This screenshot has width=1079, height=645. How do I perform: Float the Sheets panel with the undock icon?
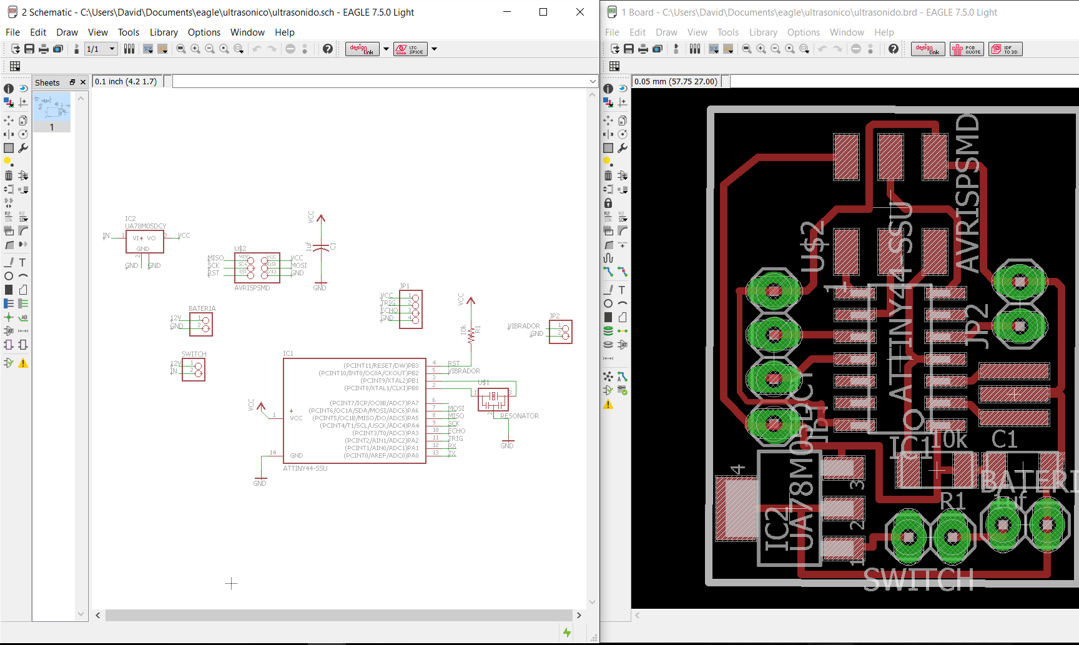pos(72,82)
